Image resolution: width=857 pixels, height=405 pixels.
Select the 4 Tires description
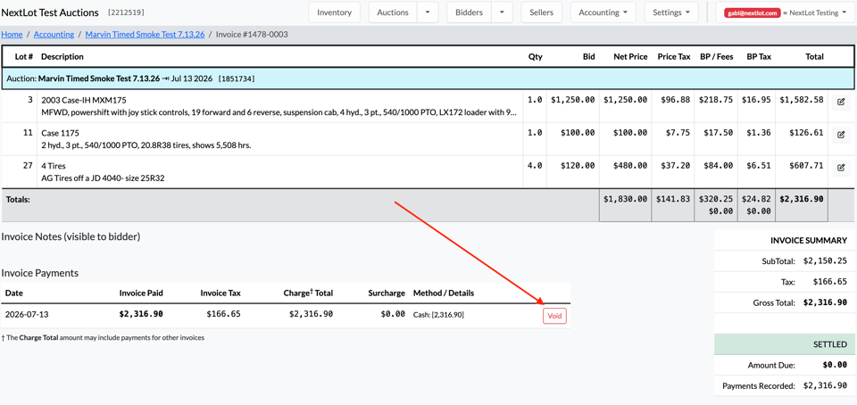(54, 166)
